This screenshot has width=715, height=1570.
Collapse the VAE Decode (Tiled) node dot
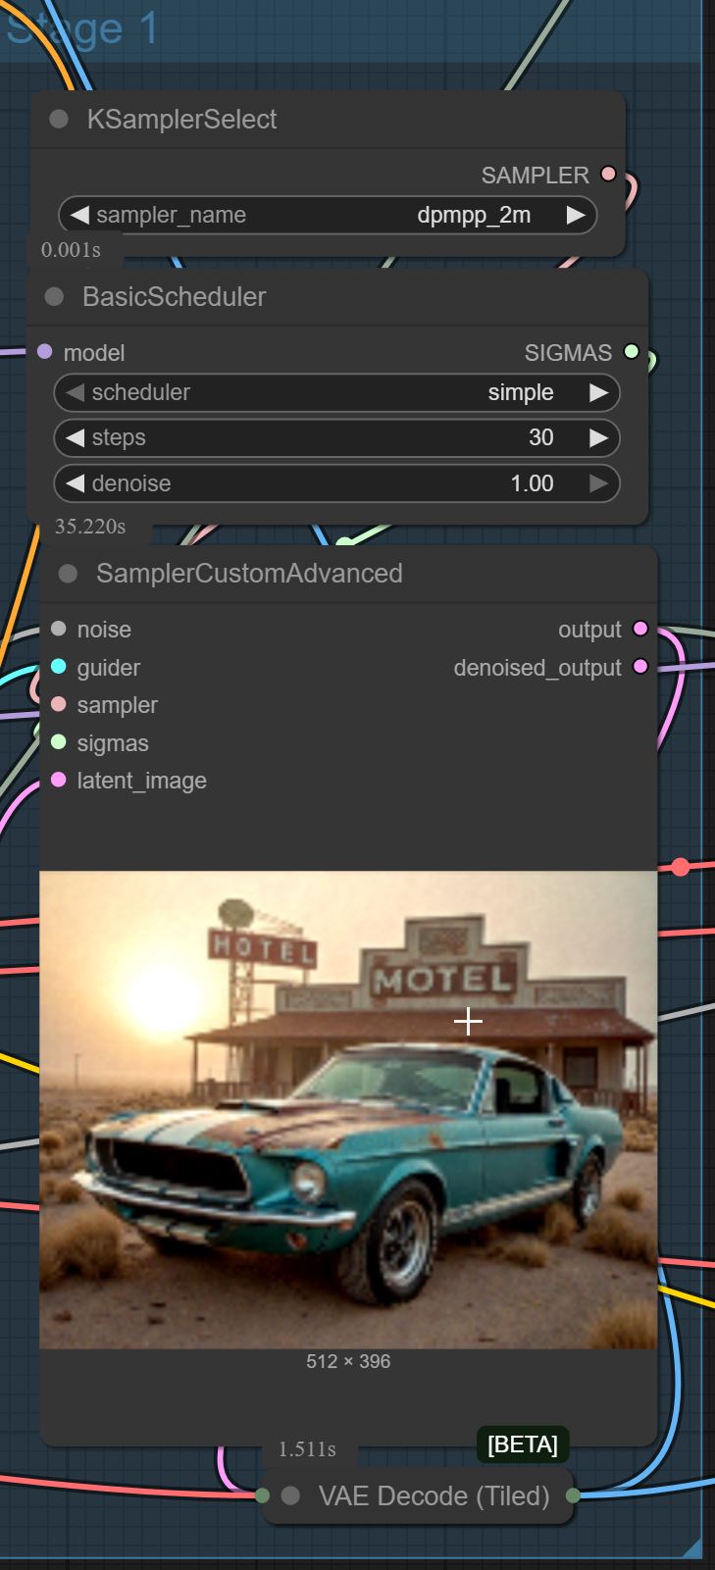click(290, 1495)
